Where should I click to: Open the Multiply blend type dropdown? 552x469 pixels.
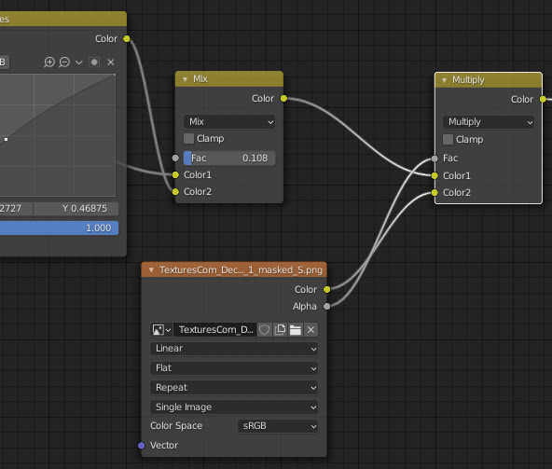pos(489,122)
